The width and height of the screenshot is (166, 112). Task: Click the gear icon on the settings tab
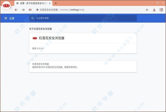pyautogui.click(x=17, y=3)
